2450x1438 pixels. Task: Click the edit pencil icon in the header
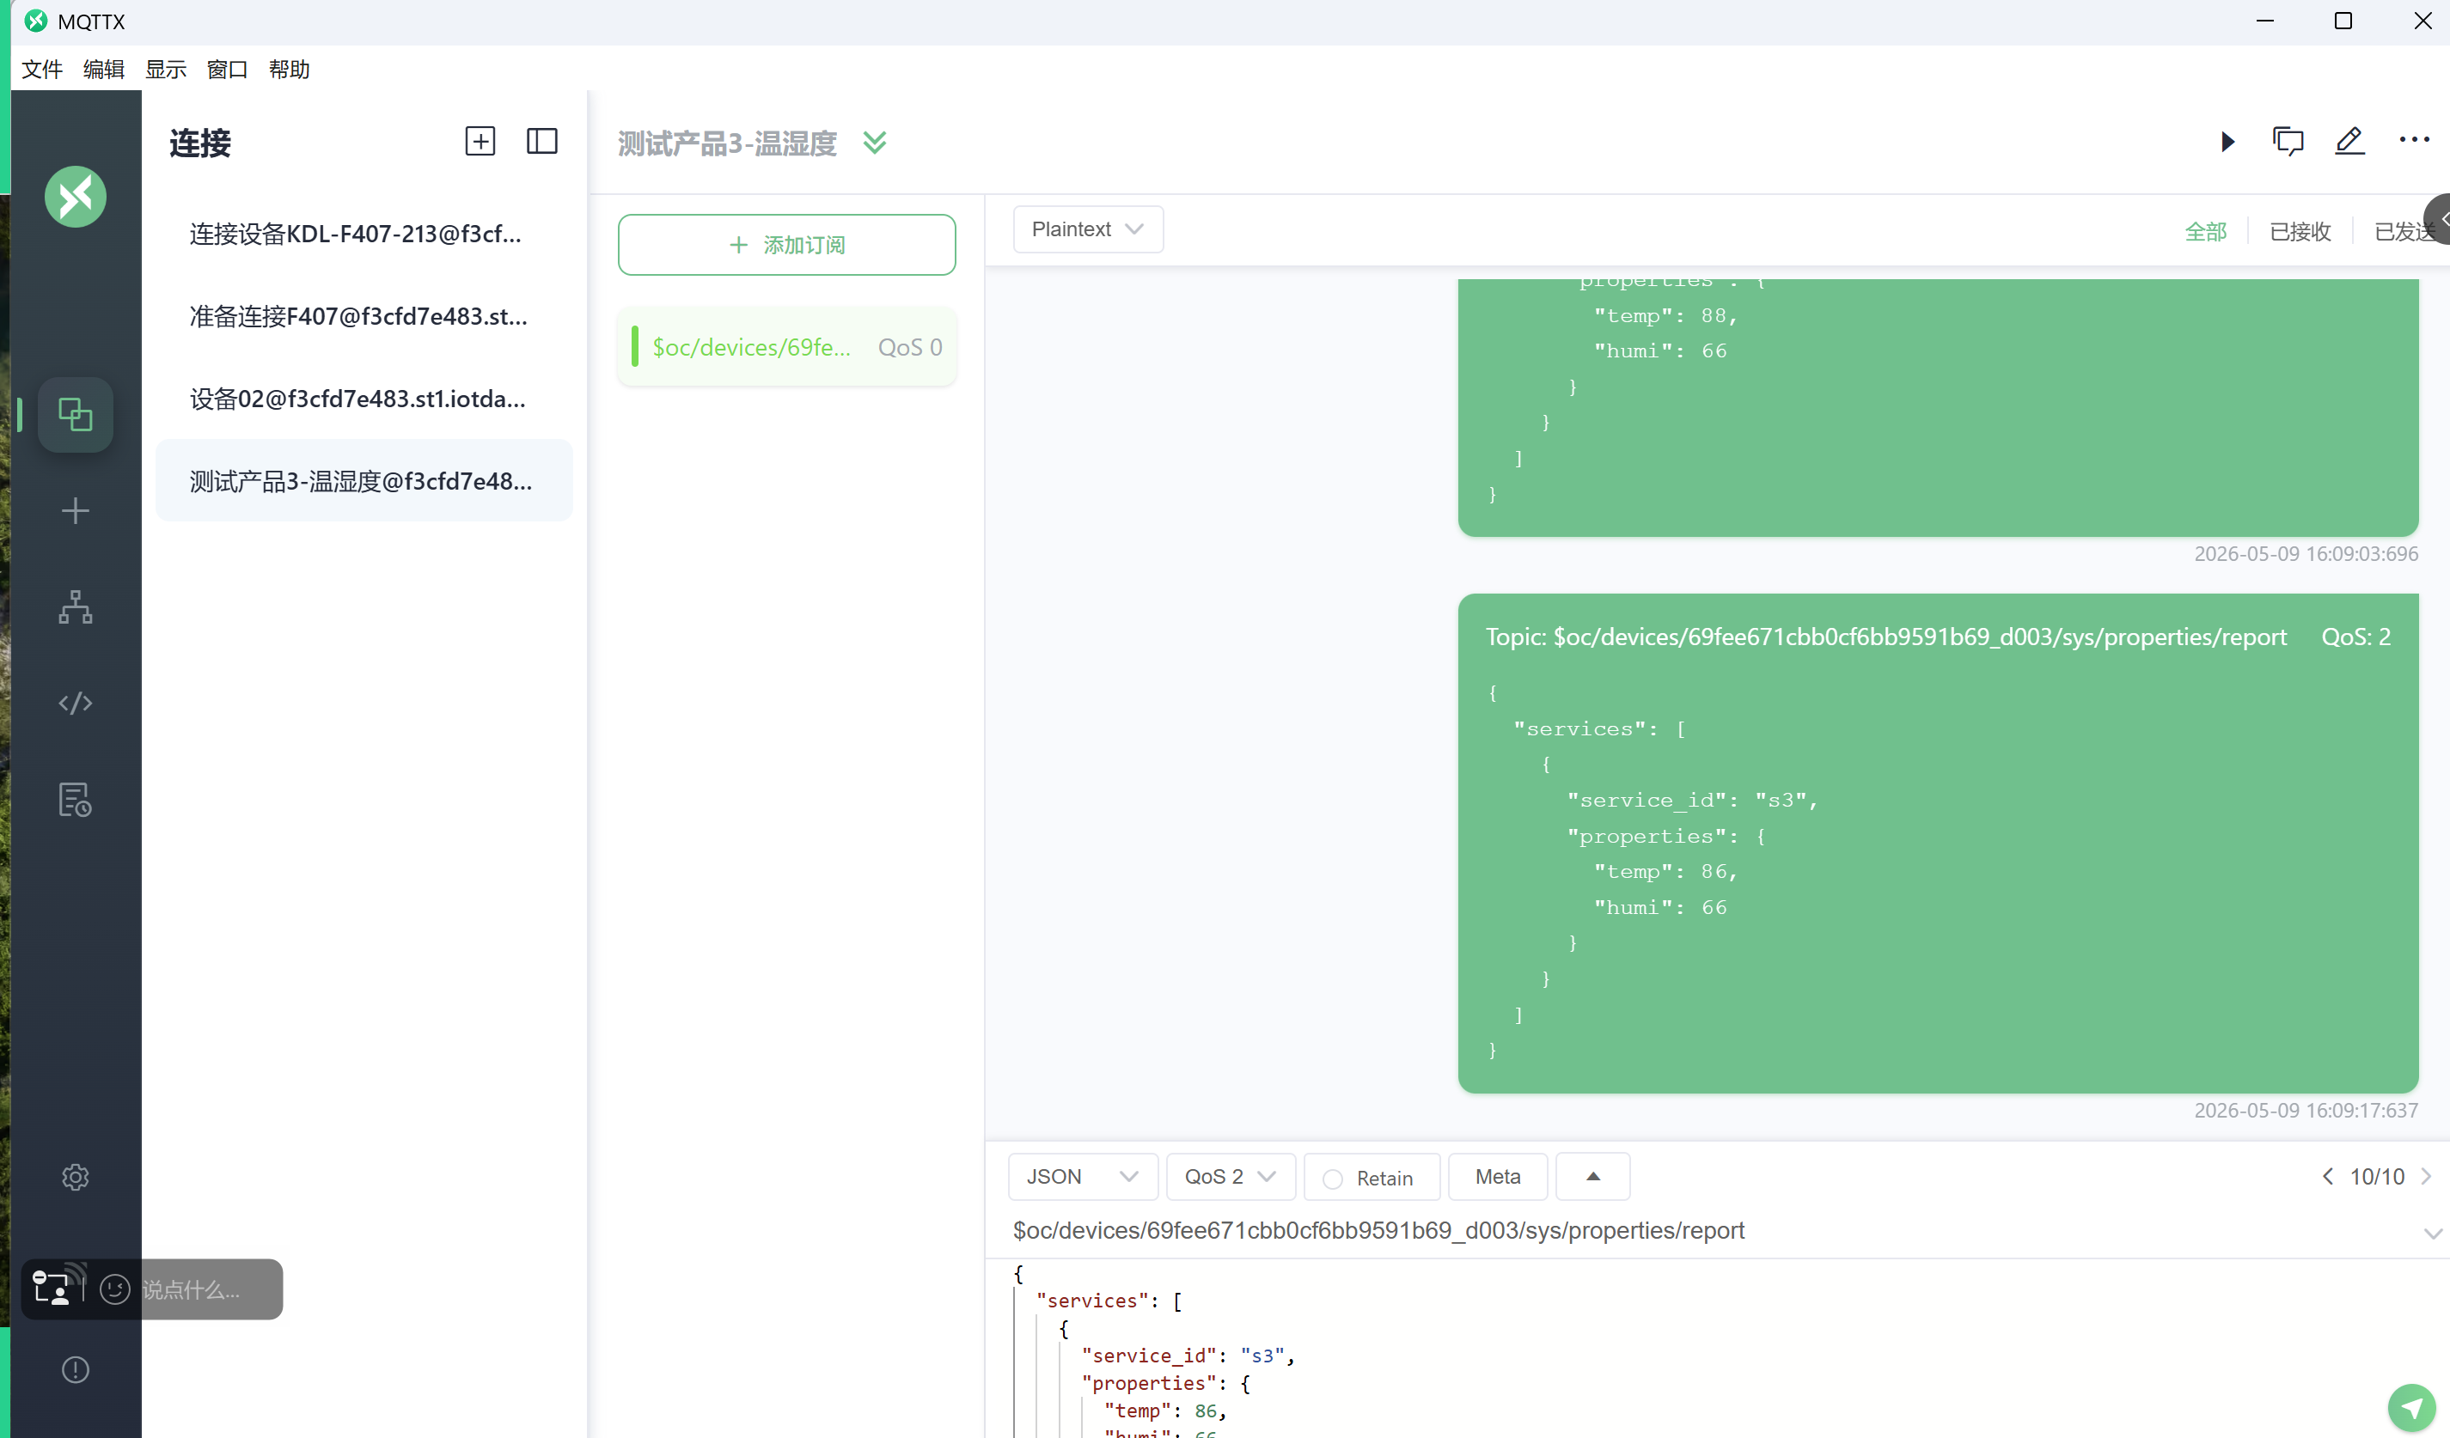(x=2349, y=142)
